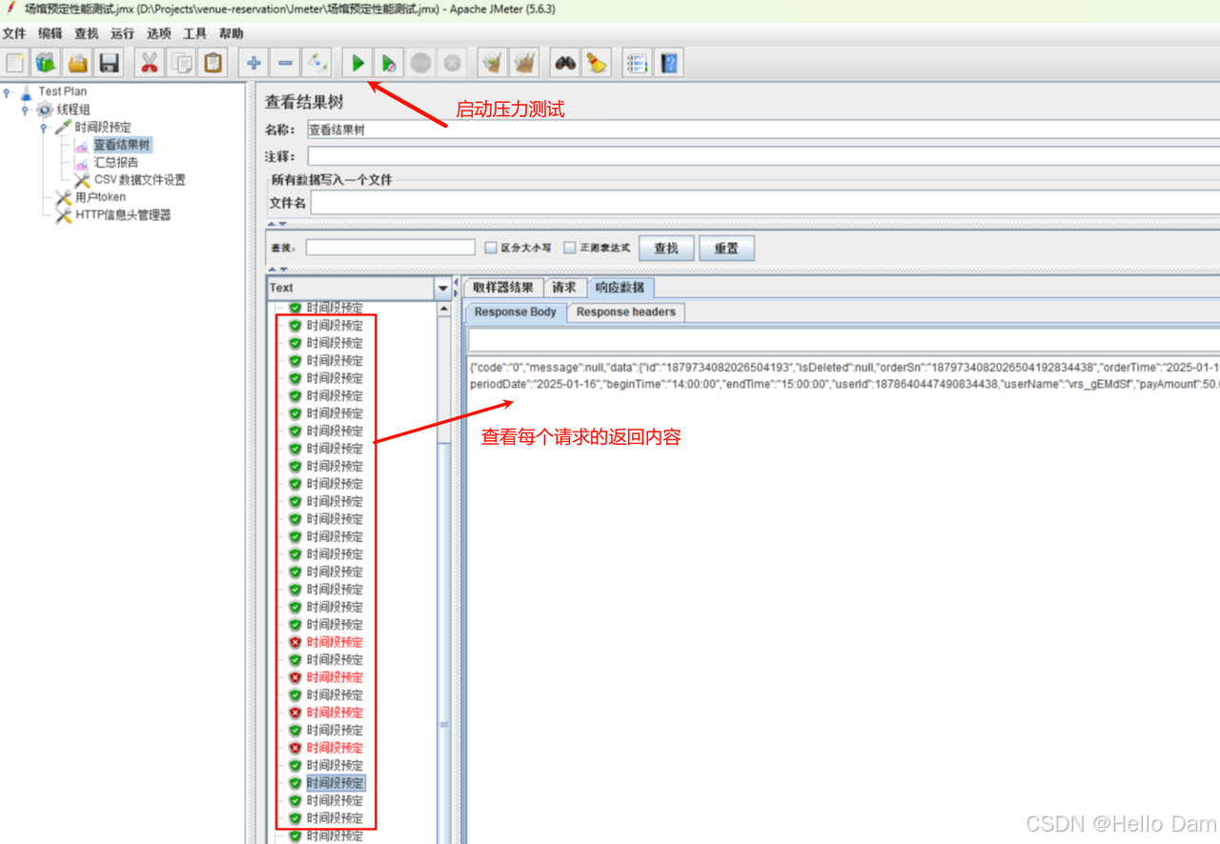Click the 名称 name input field
The height and width of the screenshot is (844, 1220).
tap(762, 130)
